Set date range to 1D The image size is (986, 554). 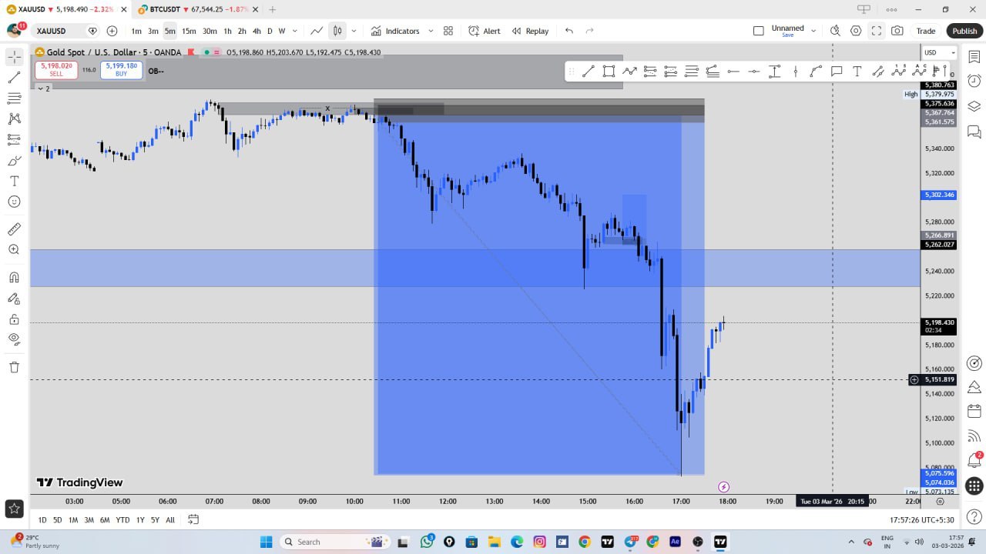[42, 519]
